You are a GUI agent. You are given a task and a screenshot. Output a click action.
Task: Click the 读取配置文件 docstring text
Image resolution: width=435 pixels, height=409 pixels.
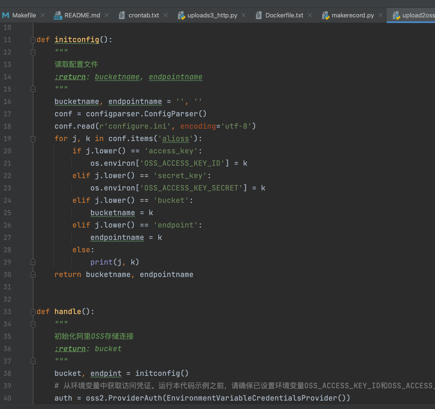pos(76,65)
